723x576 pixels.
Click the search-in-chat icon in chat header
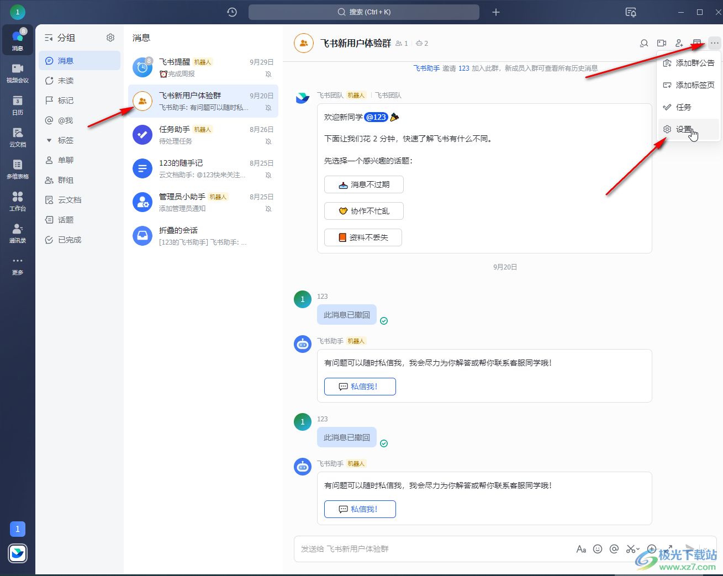point(644,43)
